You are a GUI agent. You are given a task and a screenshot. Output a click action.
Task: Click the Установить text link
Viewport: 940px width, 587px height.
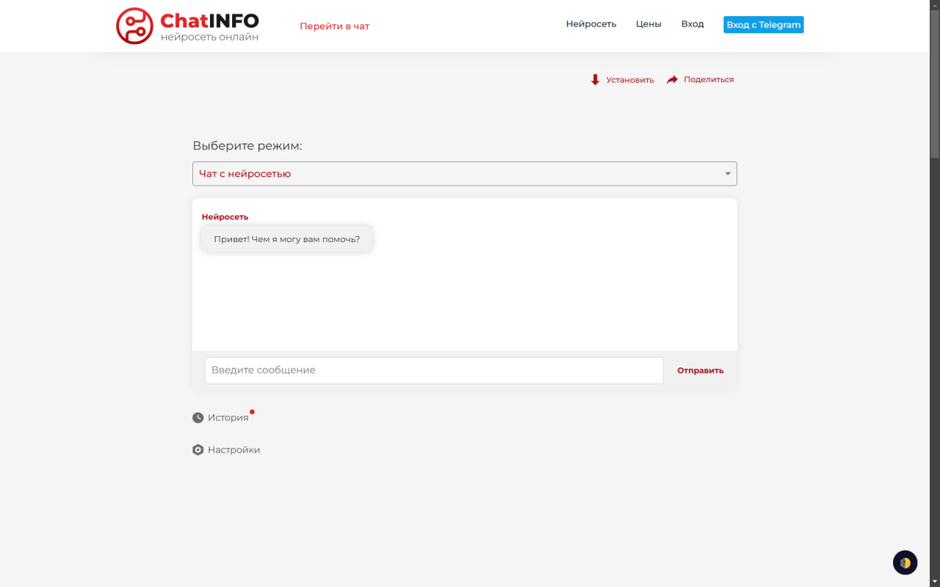coord(629,80)
